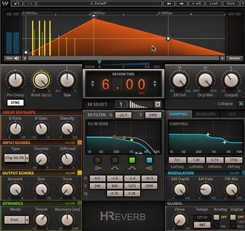Viewport: 245px width, 231px height.
Task: Select the high shelf filter shape icon
Action: tap(149, 168)
